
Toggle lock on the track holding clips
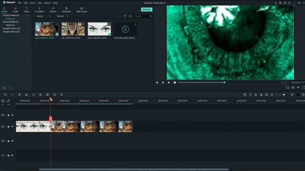tap(9, 127)
